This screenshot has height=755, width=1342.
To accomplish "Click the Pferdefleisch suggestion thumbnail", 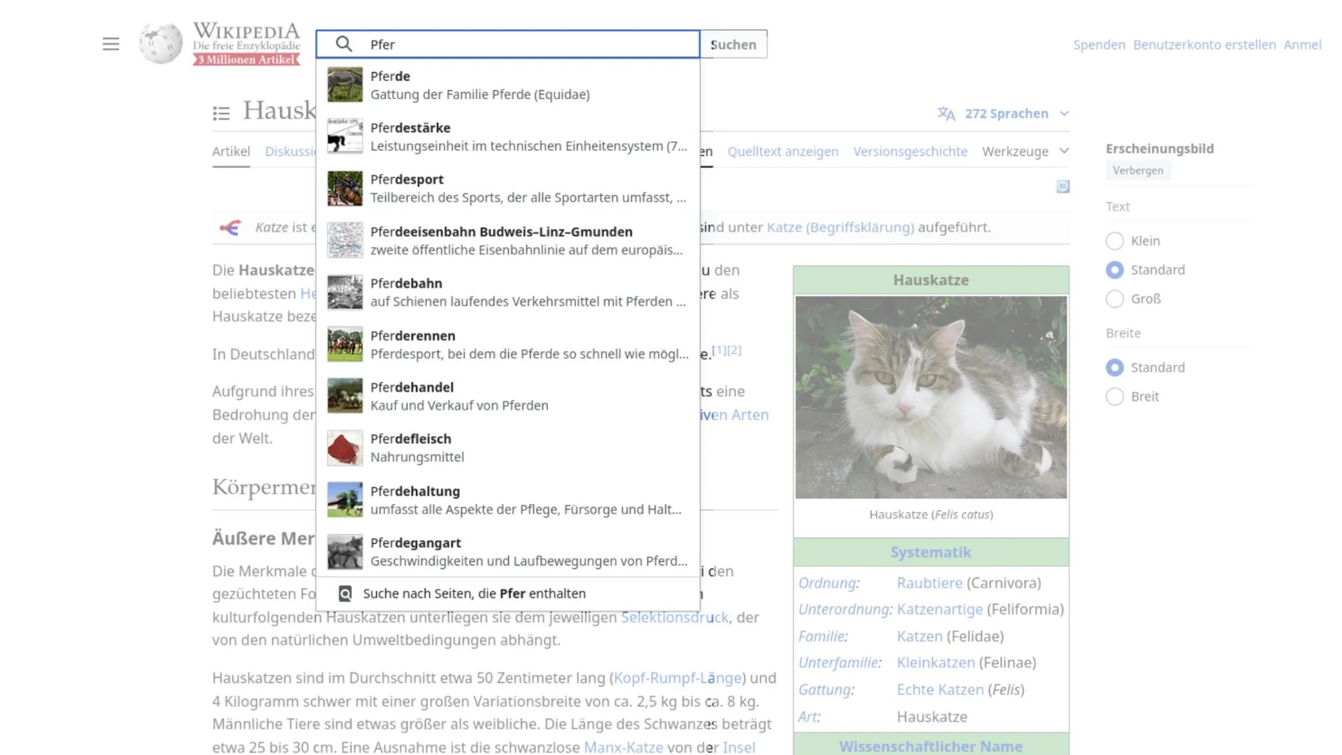I will [344, 447].
